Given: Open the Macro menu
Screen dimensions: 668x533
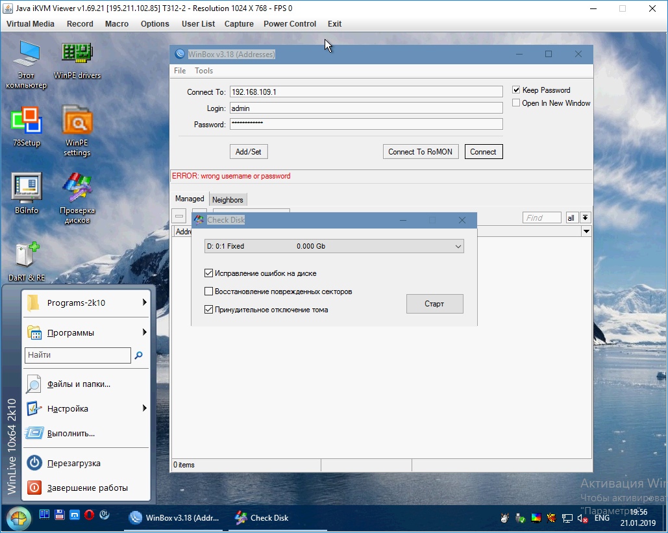Looking at the screenshot, I should click(117, 24).
